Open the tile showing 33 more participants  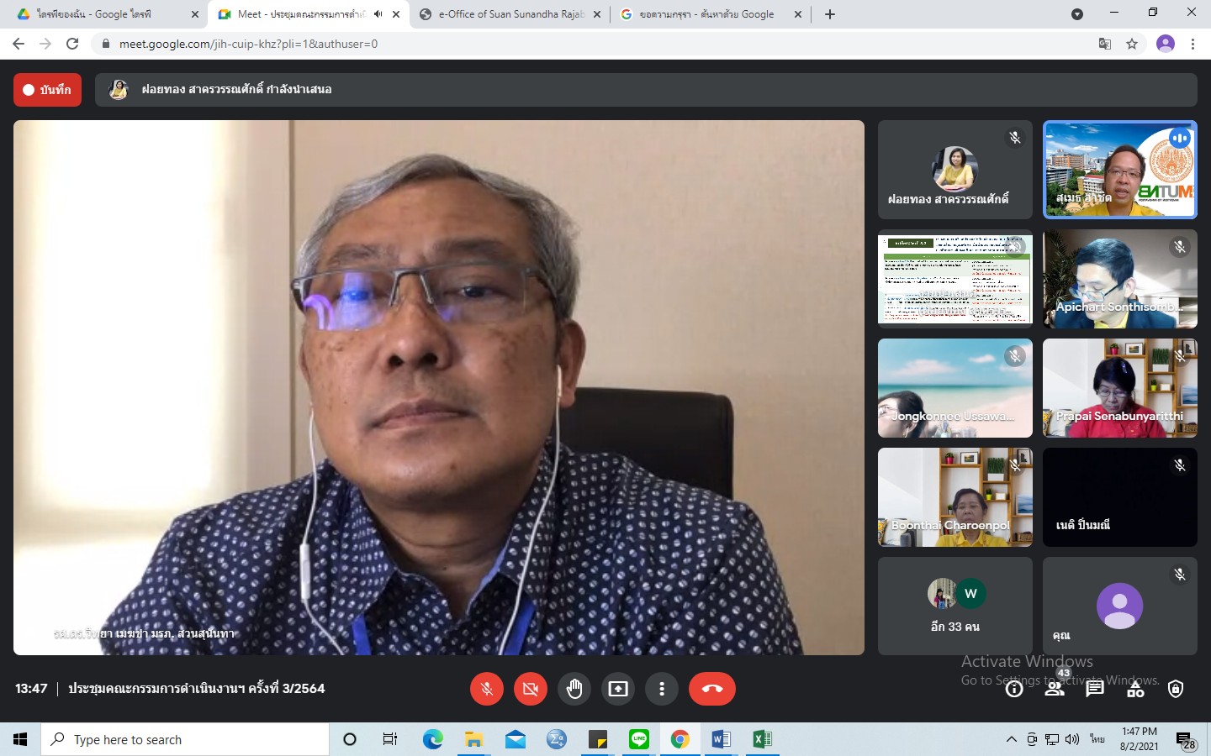click(x=955, y=606)
